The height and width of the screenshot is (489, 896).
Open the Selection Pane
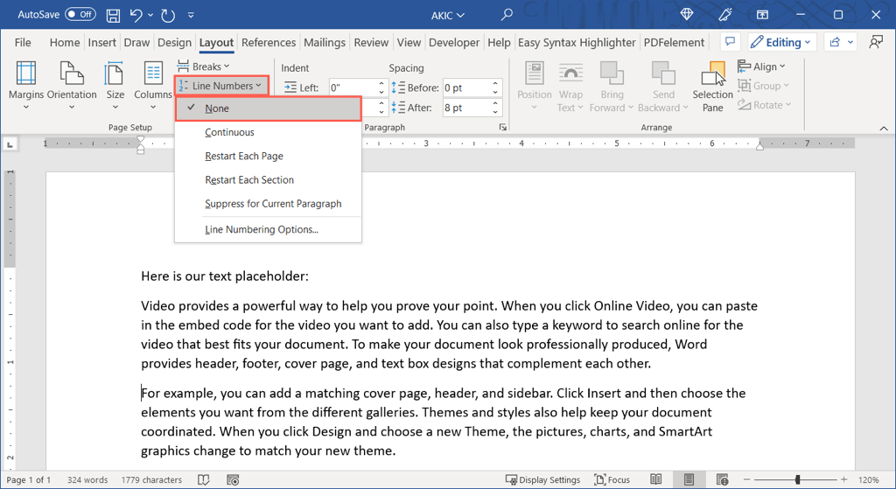click(712, 87)
